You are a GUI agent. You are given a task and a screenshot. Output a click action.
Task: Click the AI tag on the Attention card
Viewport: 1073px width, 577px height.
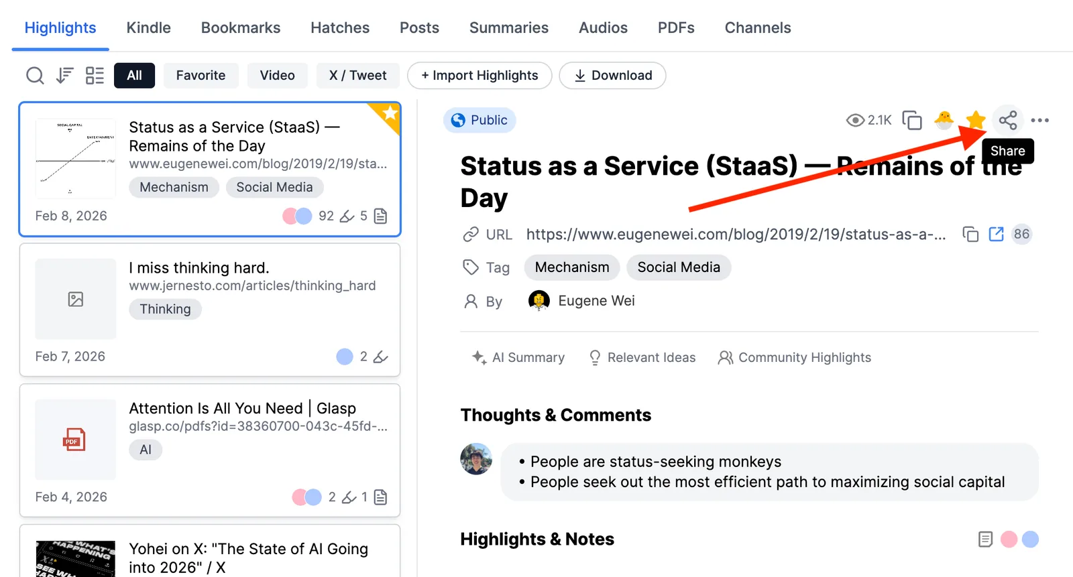tap(146, 450)
